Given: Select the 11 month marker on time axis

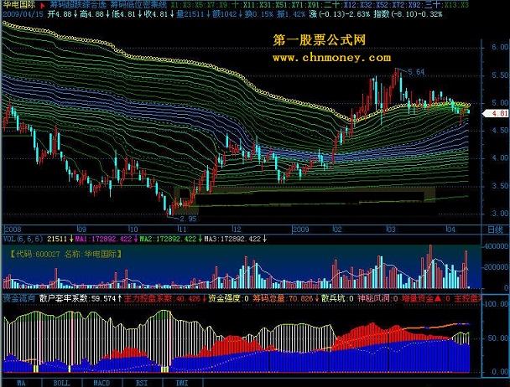Looking at the screenshot, I should pyautogui.click(x=182, y=230).
